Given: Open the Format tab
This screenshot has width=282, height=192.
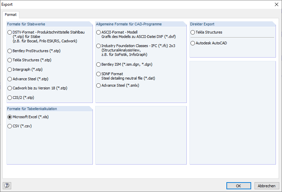Looking at the screenshot, I should (x=11, y=15).
